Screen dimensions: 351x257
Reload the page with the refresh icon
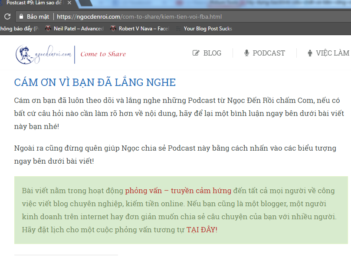point(7,16)
